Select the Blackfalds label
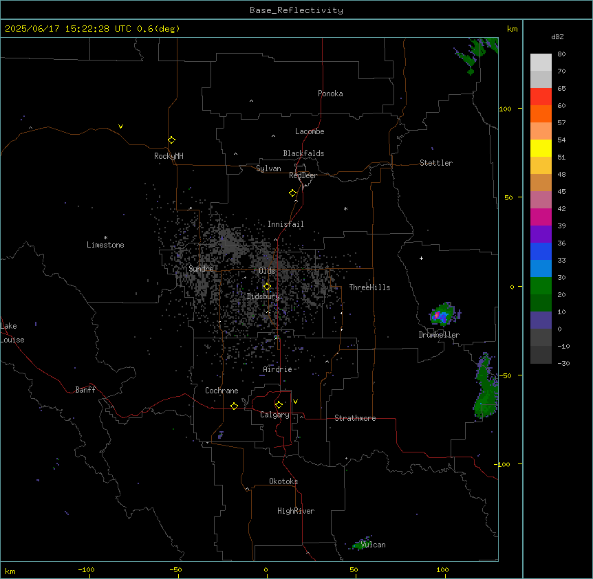The height and width of the screenshot is (579, 593). 303,153
